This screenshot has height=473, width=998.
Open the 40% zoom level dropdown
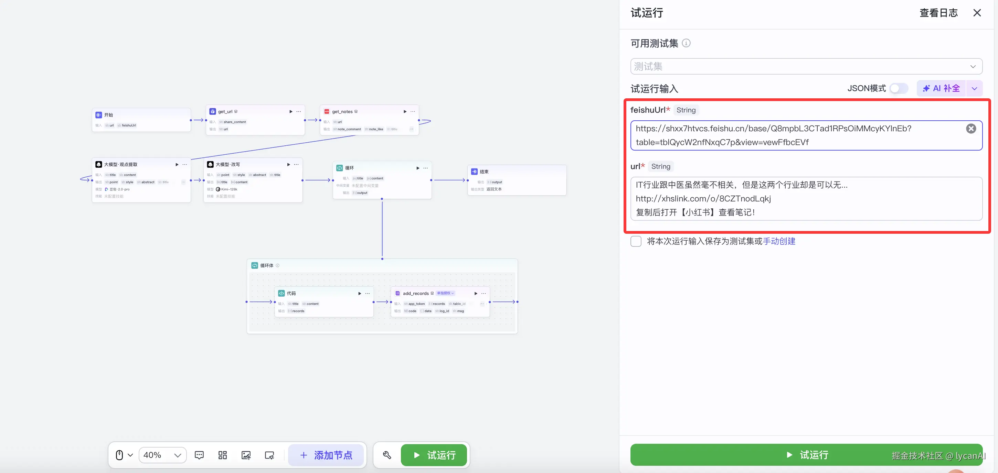(x=162, y=455)
